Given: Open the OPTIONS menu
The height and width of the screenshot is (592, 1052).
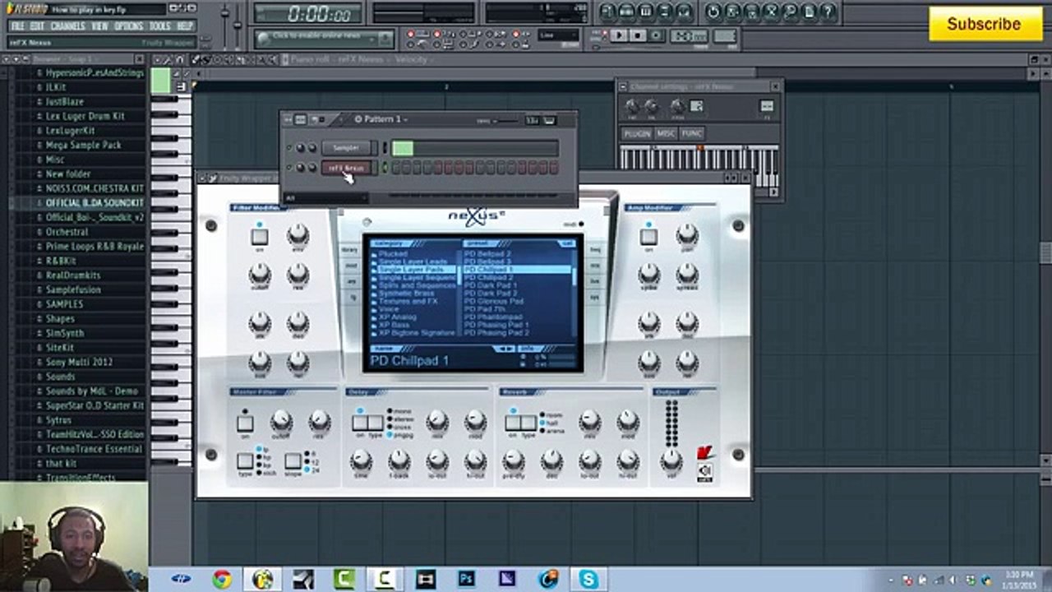Looking at the screenshot, I should [x=129, y=26].
